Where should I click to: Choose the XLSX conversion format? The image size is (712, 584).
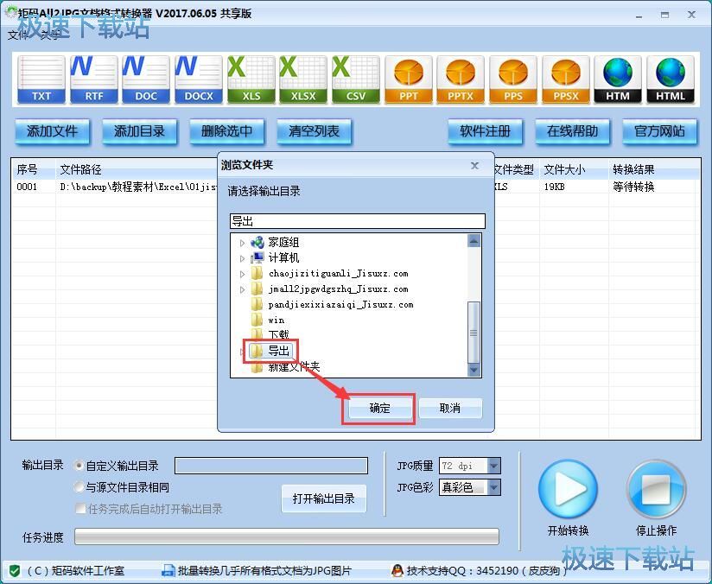pyautogui.click(x=302, y=79)
